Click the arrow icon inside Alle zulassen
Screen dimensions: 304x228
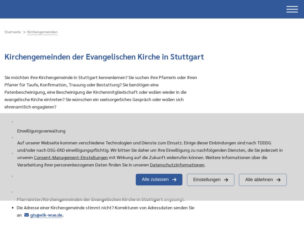(174, 180)
